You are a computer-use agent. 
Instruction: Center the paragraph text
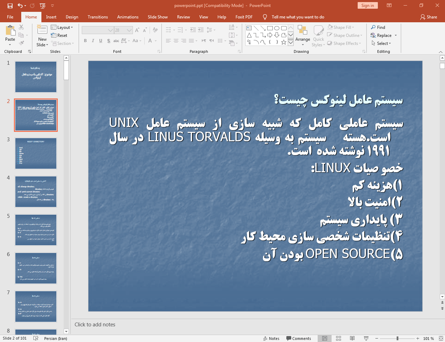[x=176, y=41]
